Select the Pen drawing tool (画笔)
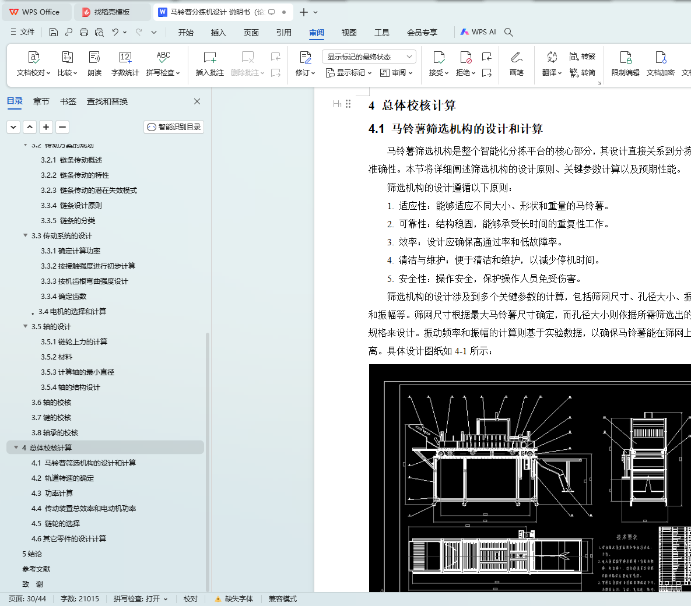The height and width of the screenshot is (606, 691). [x=517, y=64]
